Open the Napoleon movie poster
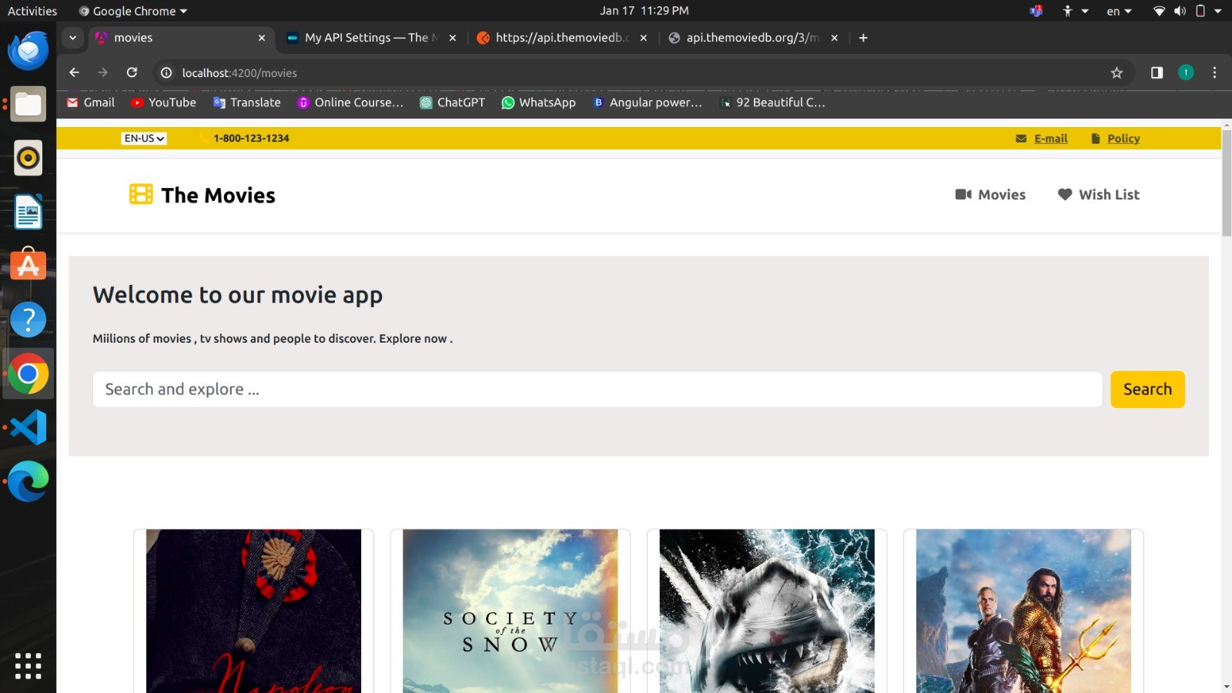Image resolution: width=1232 pixels, height=693 pixels. point(253,611)
